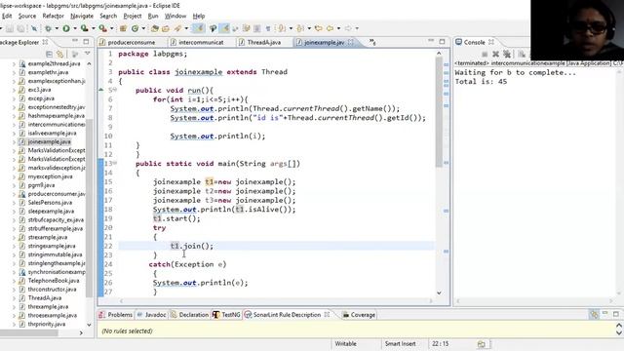The width and height of the screenshot is (624, 351).
Task: Run the program with green Run icon
Action: coord(66,28)
